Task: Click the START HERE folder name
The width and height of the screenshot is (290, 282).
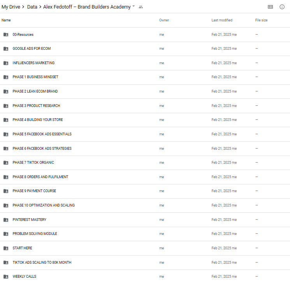Action: click(x=22, y=248)
